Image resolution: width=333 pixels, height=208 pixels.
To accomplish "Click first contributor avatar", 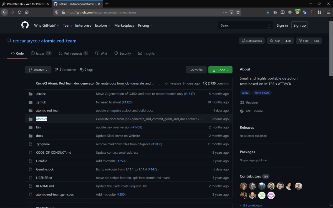I will (x=243, y=186).
